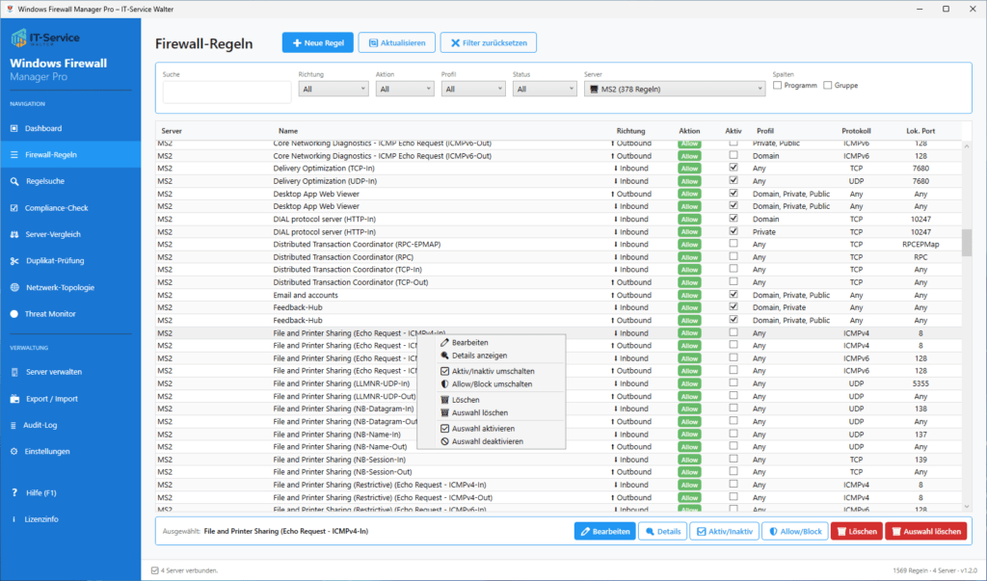The width and height of the screenshot is (987, 581).
Task: Open the Richtung filter dropdown
Action: pyautogui.click(x=333, y=88)
